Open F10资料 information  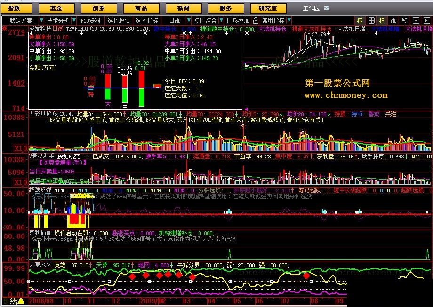click(91, 20)
